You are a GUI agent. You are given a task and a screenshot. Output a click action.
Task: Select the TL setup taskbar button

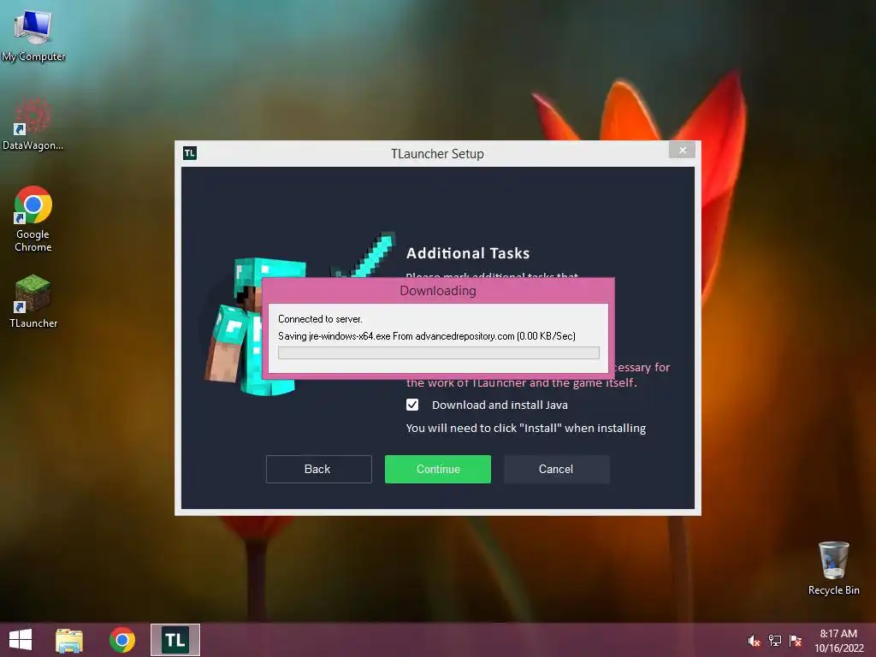[175, 640]
